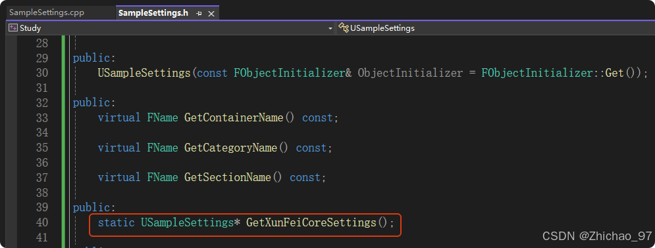Switch to the SampleSettings.cpp tab
This screenshot has width=655, height=248.
coord(47,12)
